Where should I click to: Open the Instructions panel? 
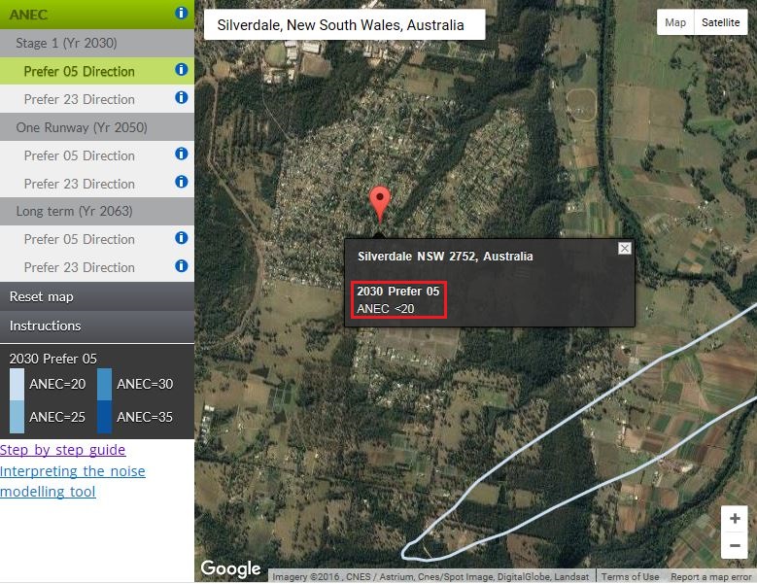click(97, 326)
